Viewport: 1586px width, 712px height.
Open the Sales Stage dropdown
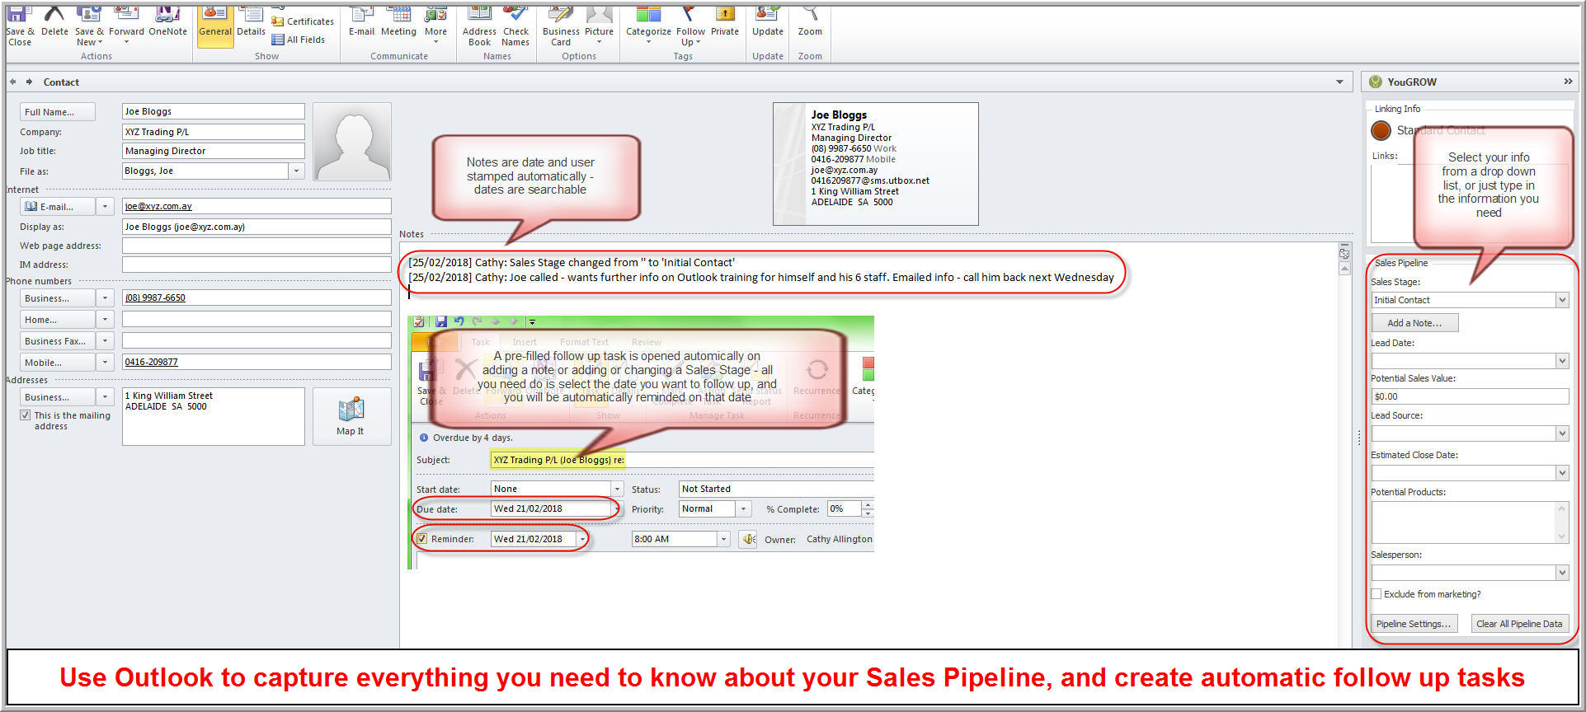[x=1561, y=300]
